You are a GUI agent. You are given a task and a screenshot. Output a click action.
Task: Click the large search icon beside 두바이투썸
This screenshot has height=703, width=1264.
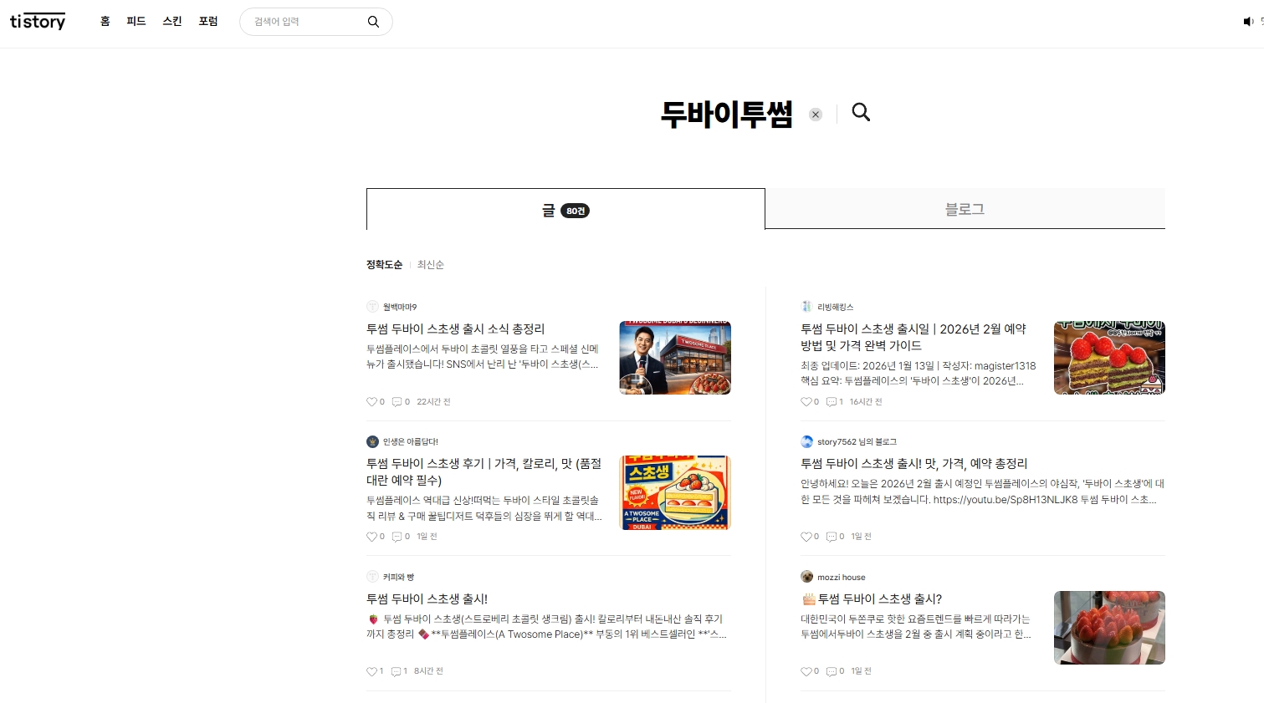pyautogui.click(x=861, y=112)
